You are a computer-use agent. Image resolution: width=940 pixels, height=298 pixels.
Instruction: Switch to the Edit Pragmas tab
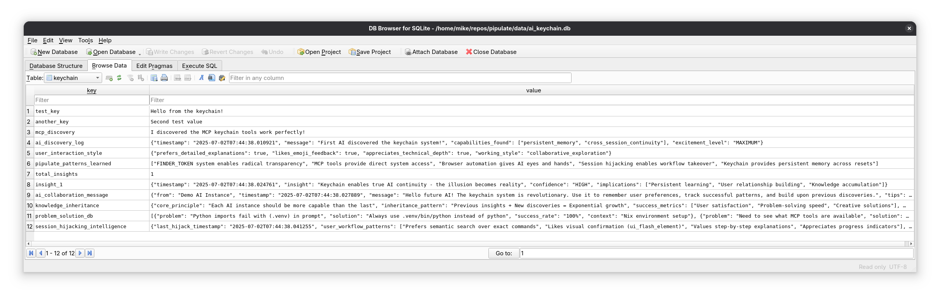tap(155, 66)
